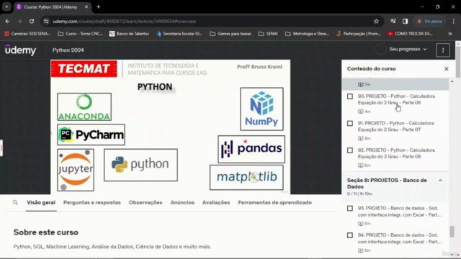Check lecture 91 Parte 07 checkbox
This screenshot has height=259, width=461.
(x=350, y=123)
